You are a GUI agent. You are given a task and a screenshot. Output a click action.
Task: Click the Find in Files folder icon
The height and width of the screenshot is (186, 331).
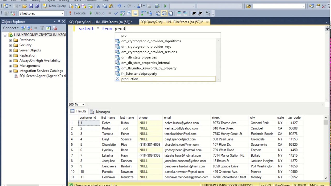(x=249, y=6)
